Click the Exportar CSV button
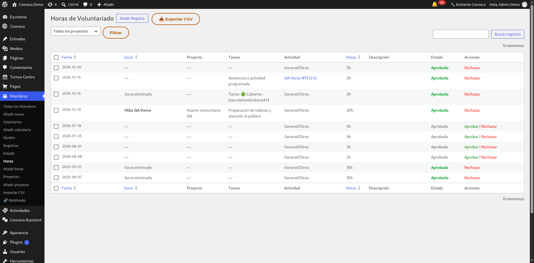Image resolution: width=534 pixels, height=263 pixels. tap(176, 19)
